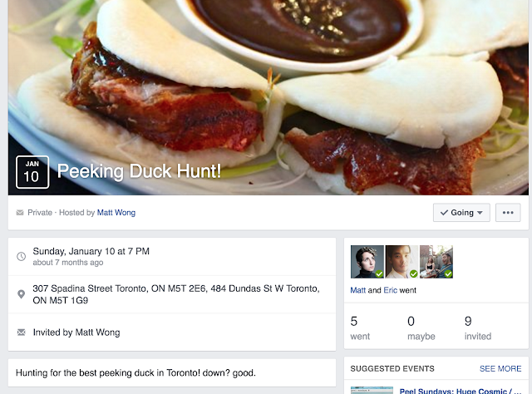Open Matt Wong host profile link
Image resolution: width=532 pixels, height=394 pixels.
[x=116, y=213]
